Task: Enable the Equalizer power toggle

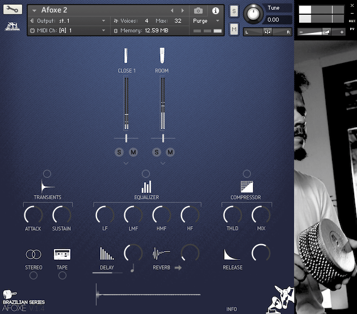Action: point(146,173)
